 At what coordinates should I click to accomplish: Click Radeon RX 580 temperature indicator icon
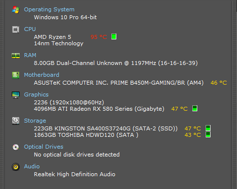click(x=195, y=108)
